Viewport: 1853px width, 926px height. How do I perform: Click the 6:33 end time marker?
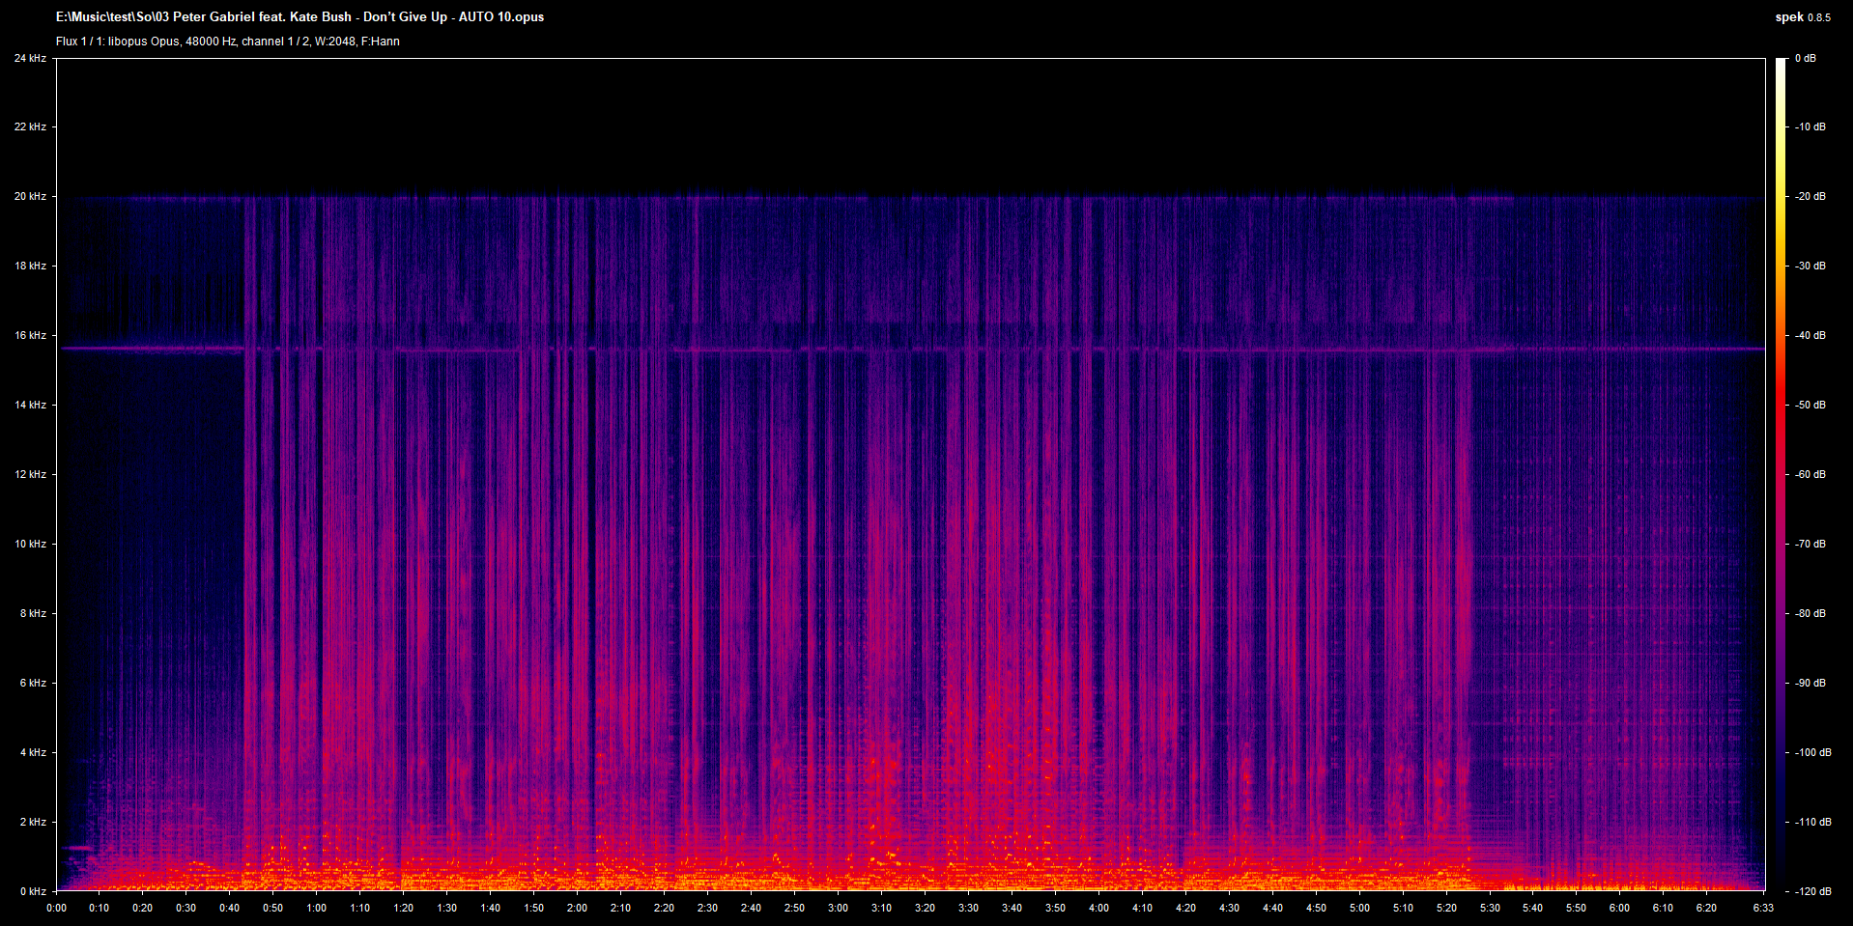(x=1763, y=908)
